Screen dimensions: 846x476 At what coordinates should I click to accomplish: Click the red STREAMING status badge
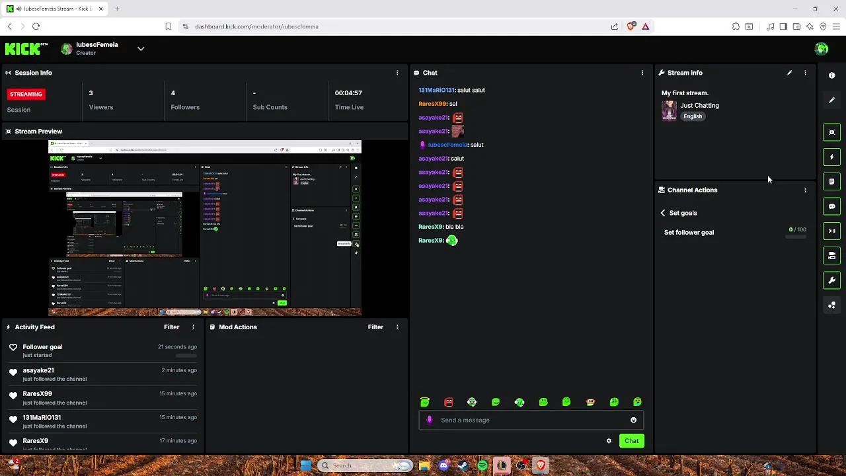point(26,95)
